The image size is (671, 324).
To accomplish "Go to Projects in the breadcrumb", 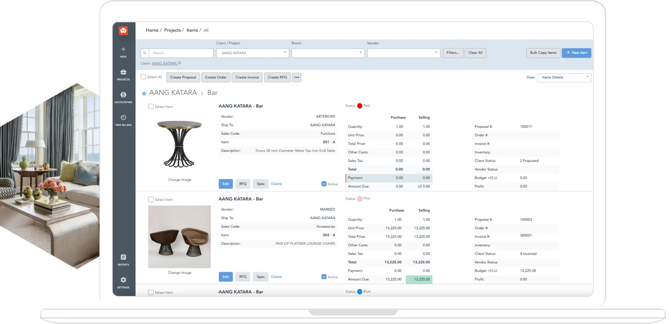I will [172, 30].
